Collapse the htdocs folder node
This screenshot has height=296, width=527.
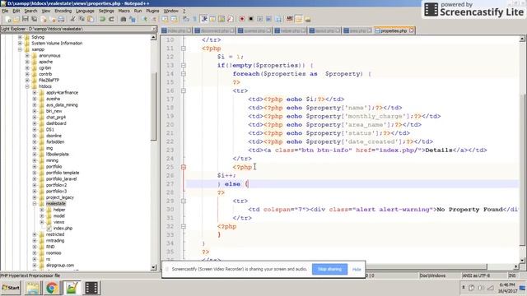click(x=27, y=86)
